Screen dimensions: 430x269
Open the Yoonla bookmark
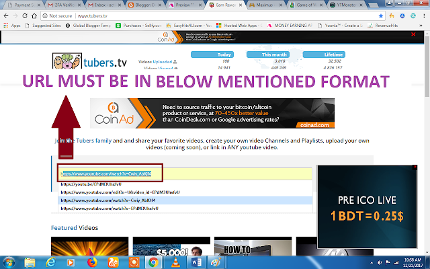pyautogui.click(x=340, y=26)
